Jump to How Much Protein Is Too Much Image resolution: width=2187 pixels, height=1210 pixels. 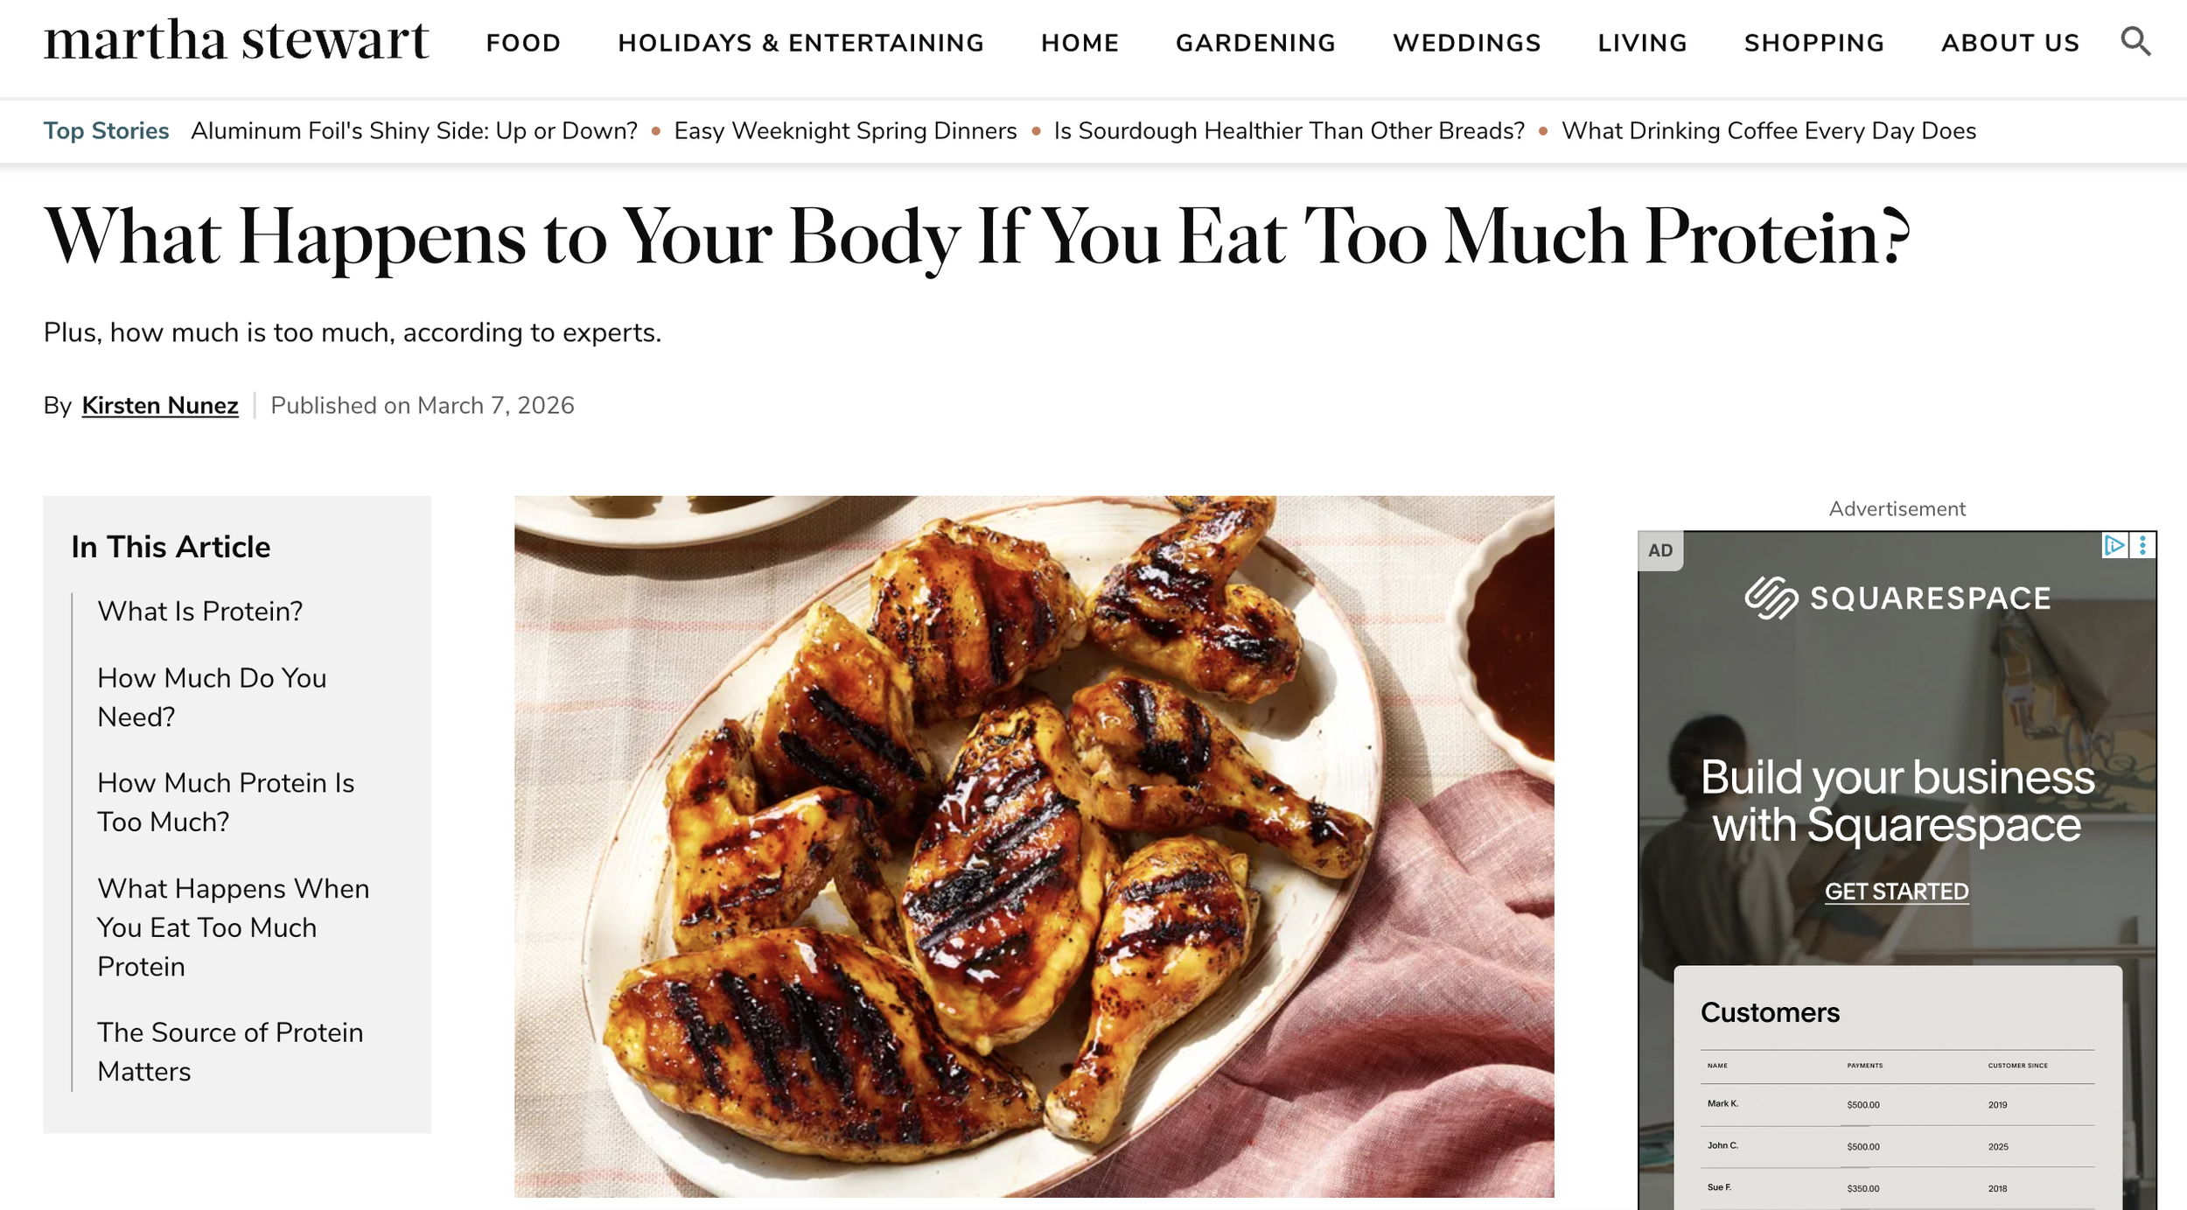pos(226,802)
